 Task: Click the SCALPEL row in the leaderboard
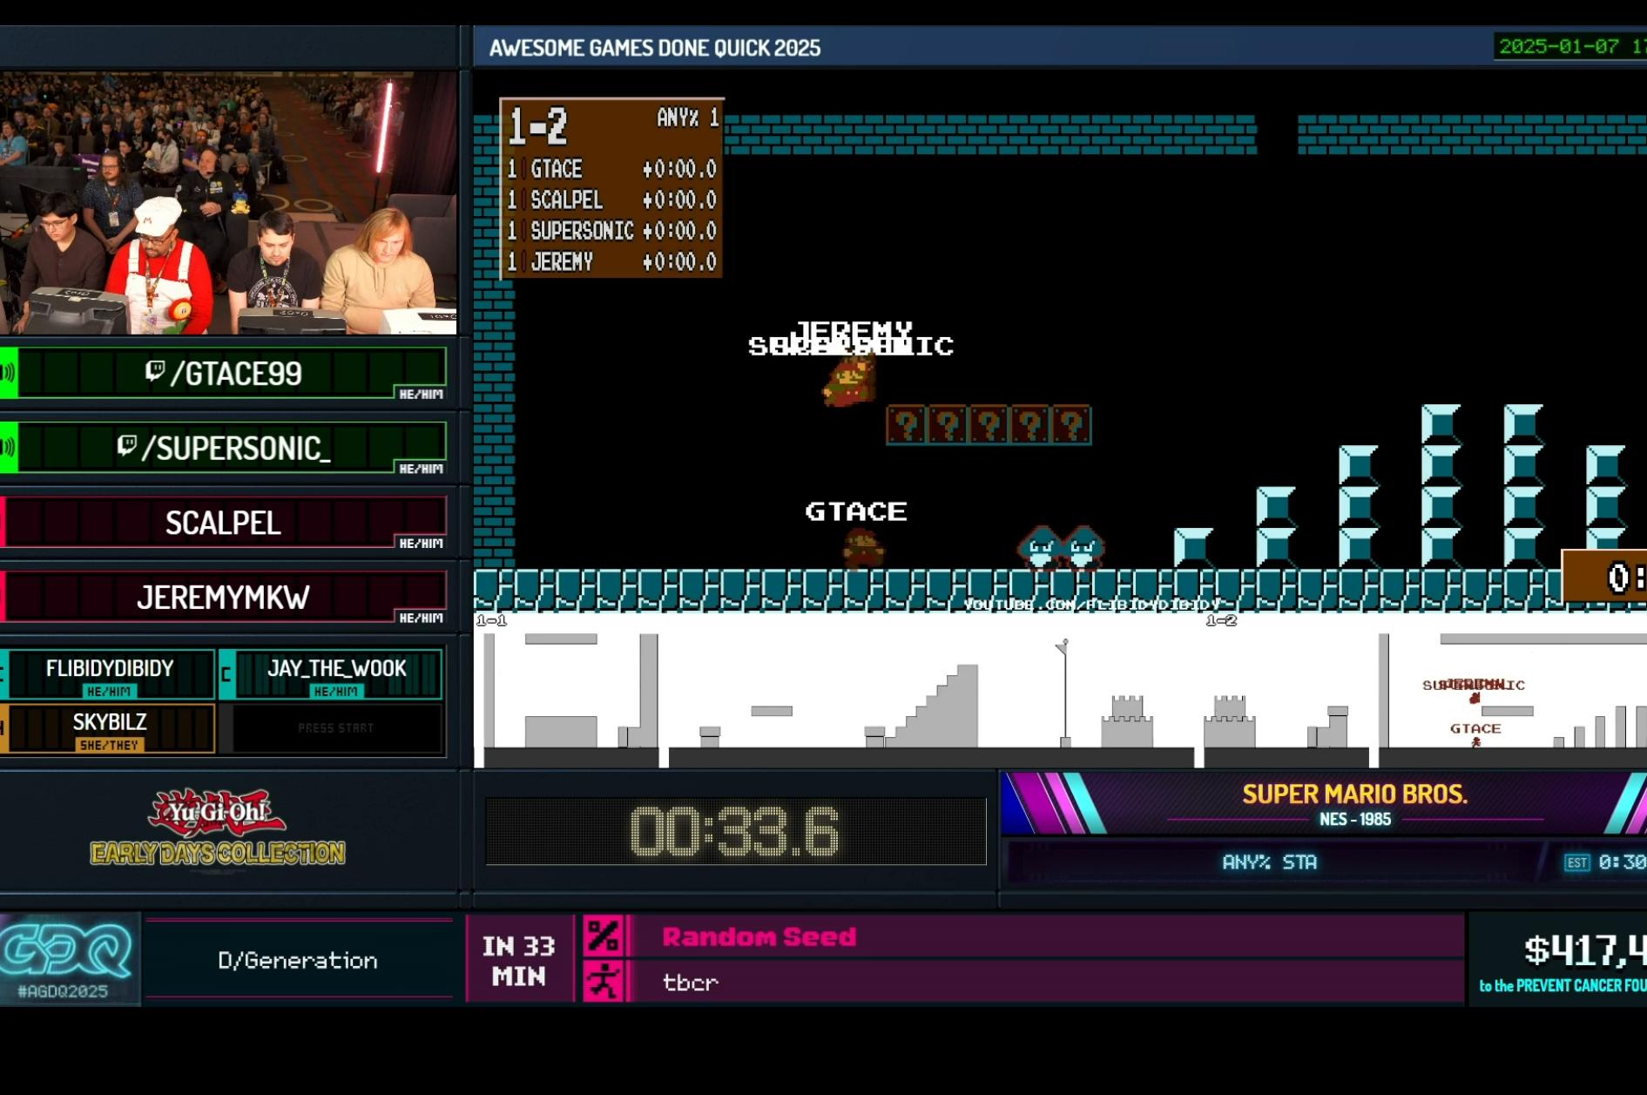[611, 199]
